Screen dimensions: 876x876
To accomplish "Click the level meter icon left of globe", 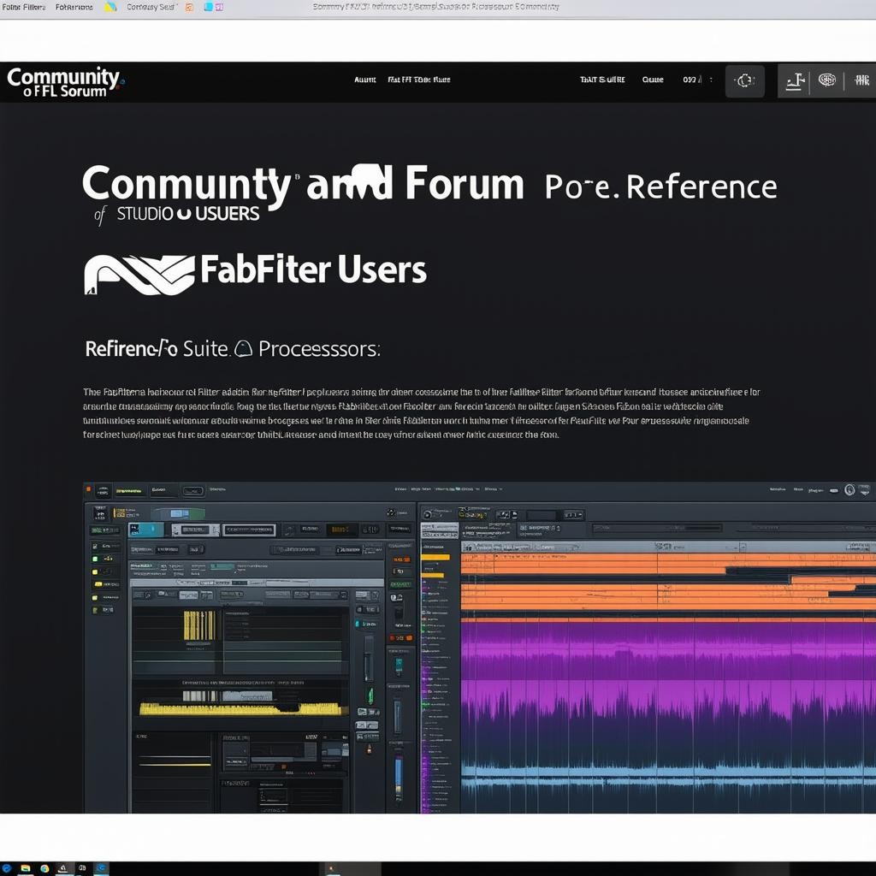I will (x=795, y=80).
